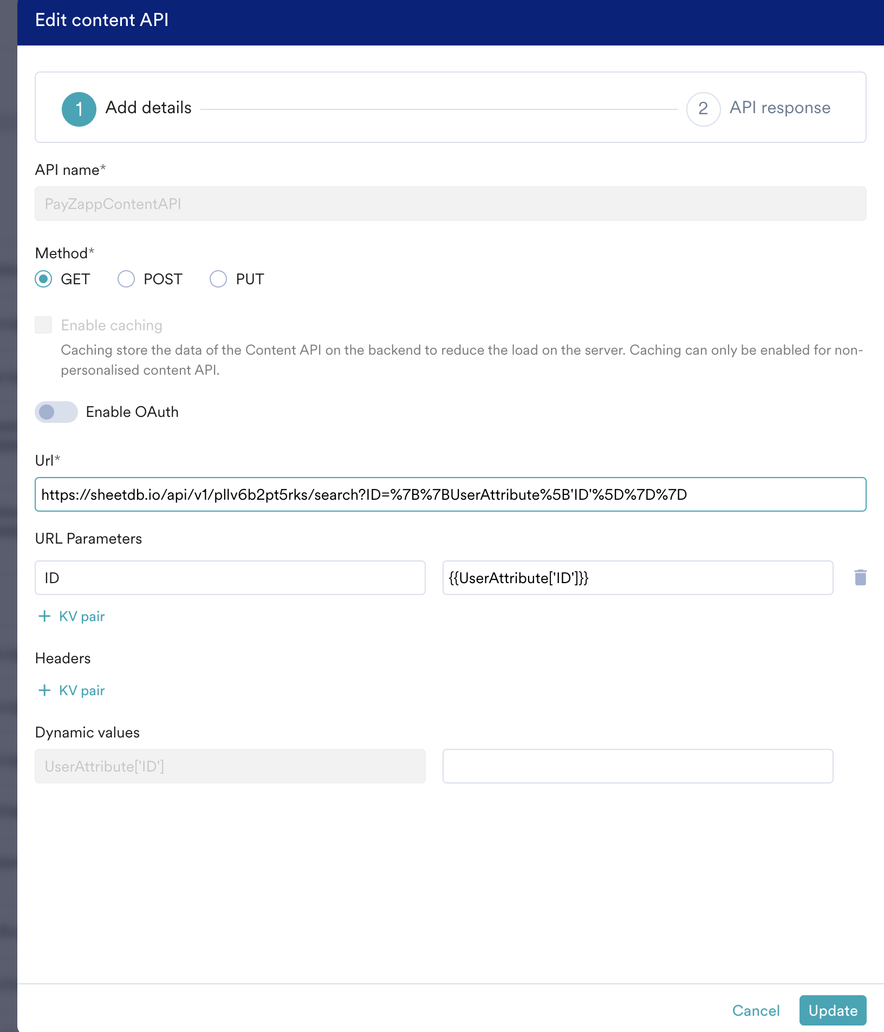The width and height of the screenshot is (884, 1032).
Task: Click the plus icon under URL Parameters
Action: 44,616
